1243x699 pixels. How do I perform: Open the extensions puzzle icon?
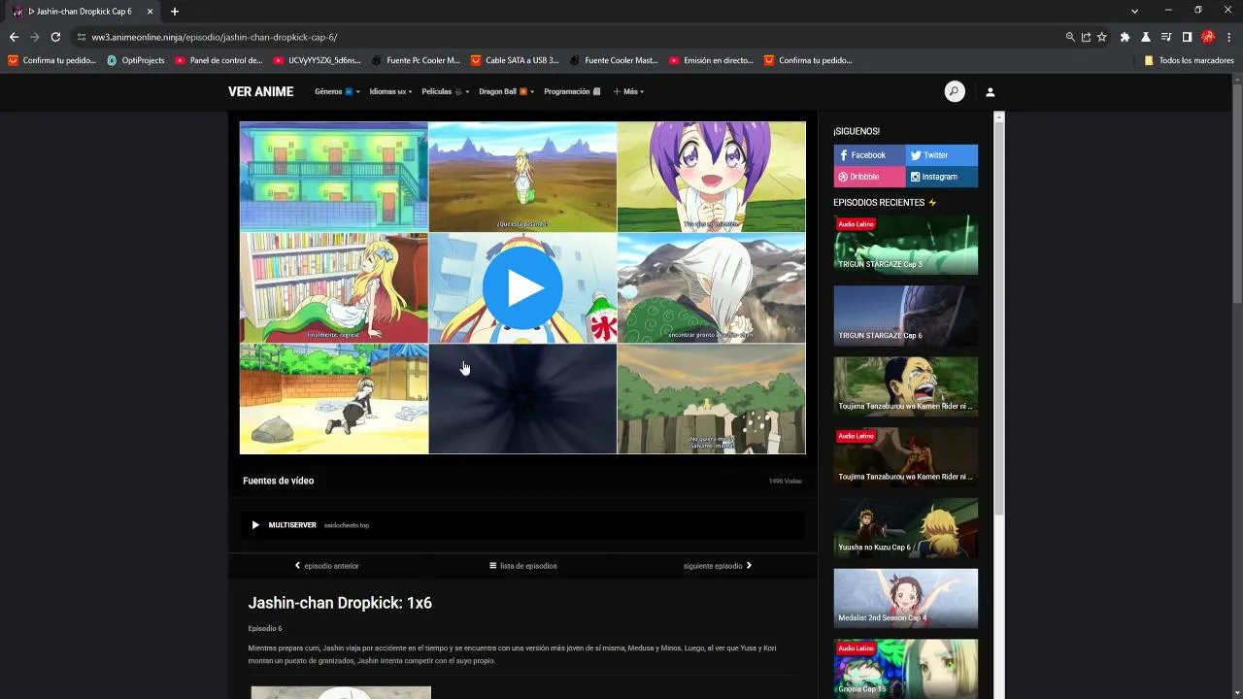tap(1125, 37)
